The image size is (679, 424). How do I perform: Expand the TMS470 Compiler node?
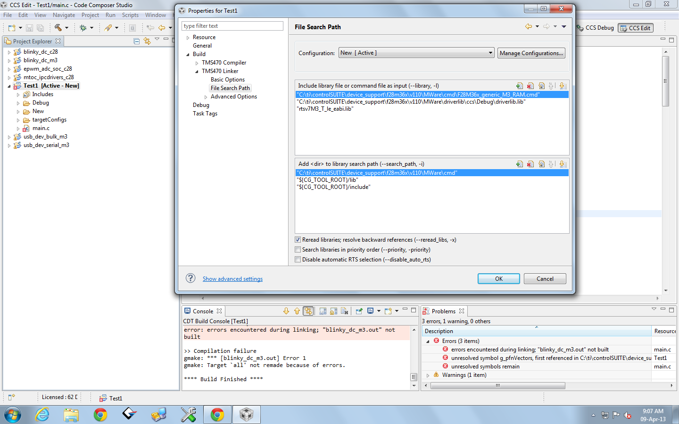(x=197, y=63)
